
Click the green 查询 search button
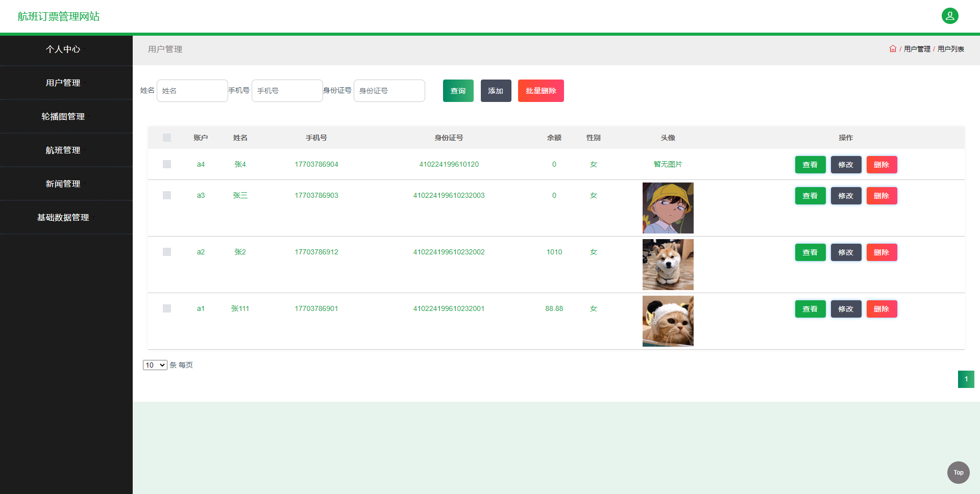pyautogui.click(x=458, y=90)
